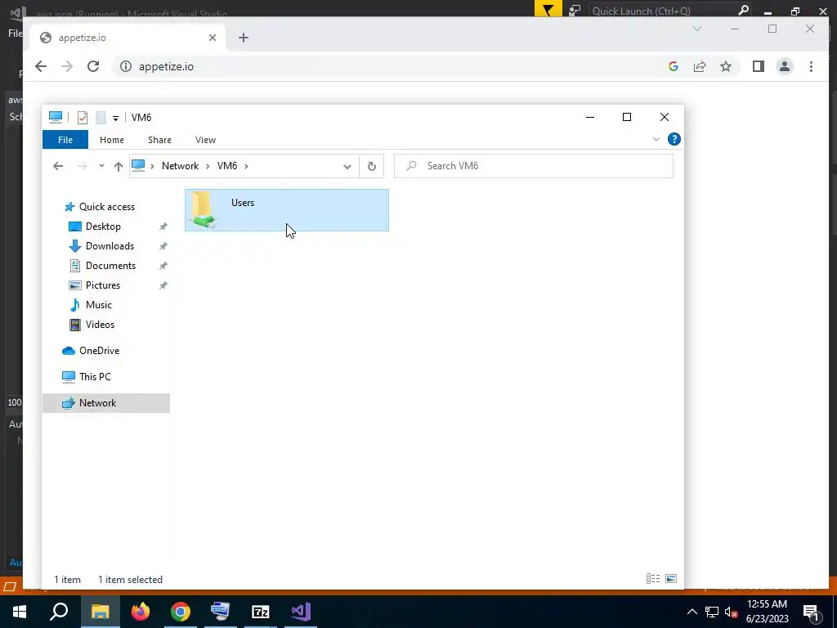The width and height of the screenshot is (837, 628).
Task: Open the Share ribbon tab
Action: pyautogui.click(x=159, y=140)
